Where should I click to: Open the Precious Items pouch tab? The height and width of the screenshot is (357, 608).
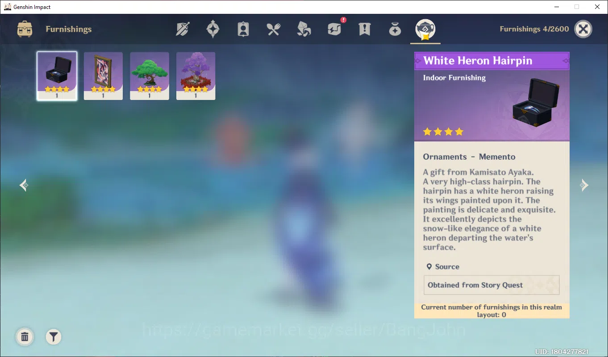point(395,29)
